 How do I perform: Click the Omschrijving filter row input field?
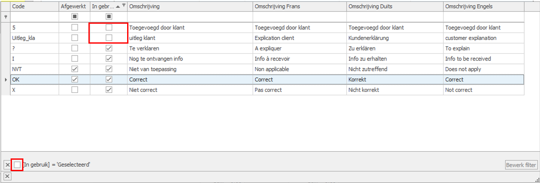(190, 17)
